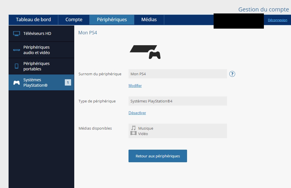Viewport: 291px width, 188px height.
Task: Click the Désactiver link
Action: pyautogui.click(x=137, y=113)
